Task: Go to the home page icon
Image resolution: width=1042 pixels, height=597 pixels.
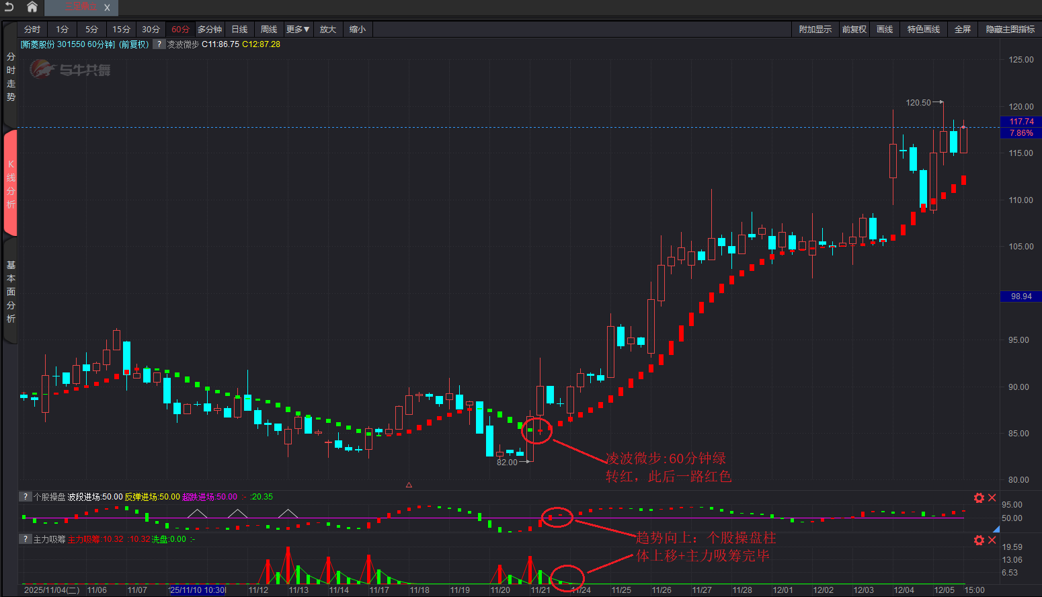Action: pyautogui.click(x=32, y=7)
